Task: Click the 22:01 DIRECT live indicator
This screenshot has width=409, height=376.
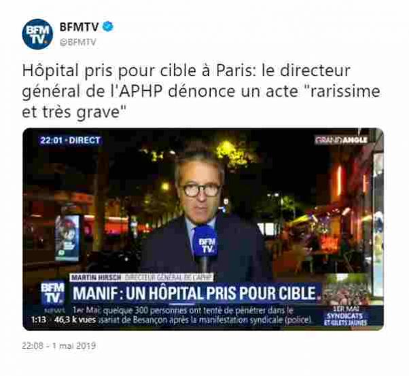Action: coord(70,140)
